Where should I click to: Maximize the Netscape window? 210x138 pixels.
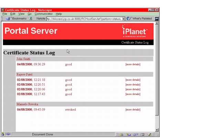[x=153, y=10]
